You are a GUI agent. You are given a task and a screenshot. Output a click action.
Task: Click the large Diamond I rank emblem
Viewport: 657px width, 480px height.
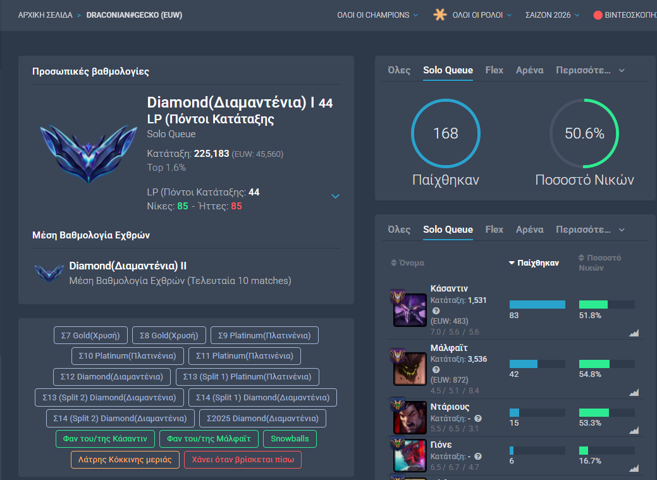pyautogui.click(x=89, y=154)
